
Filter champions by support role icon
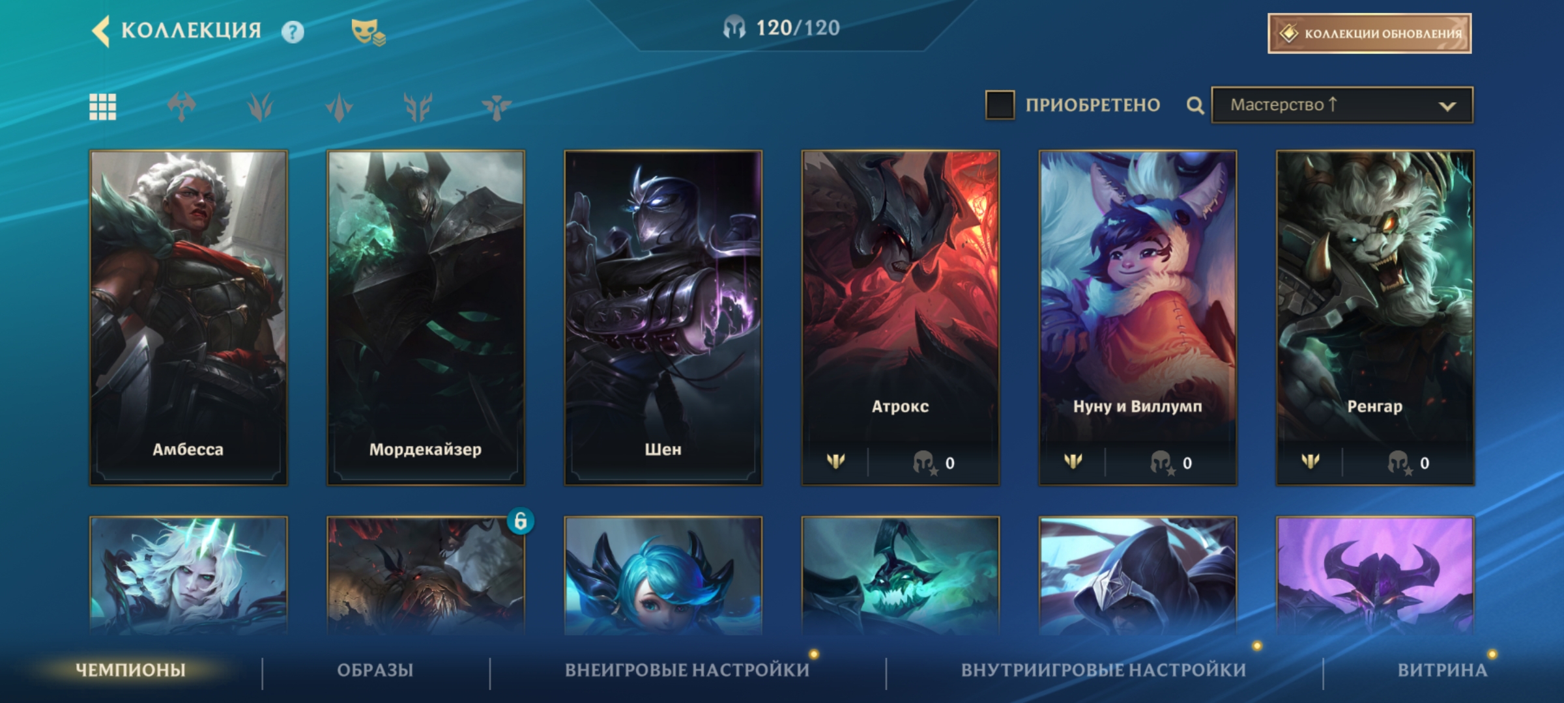pyautogui.click(x=497, y=107)
